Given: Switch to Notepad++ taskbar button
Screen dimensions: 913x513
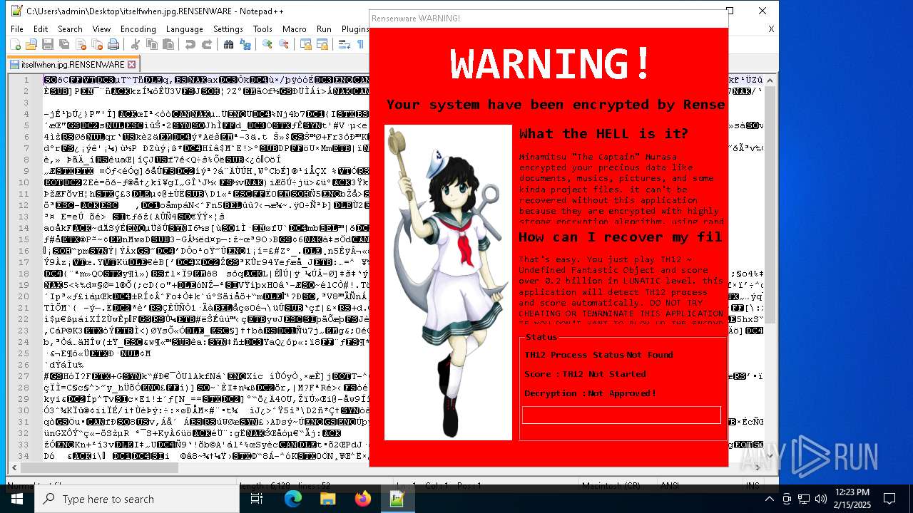Looking at the screenshot, I should click(397, 499).
